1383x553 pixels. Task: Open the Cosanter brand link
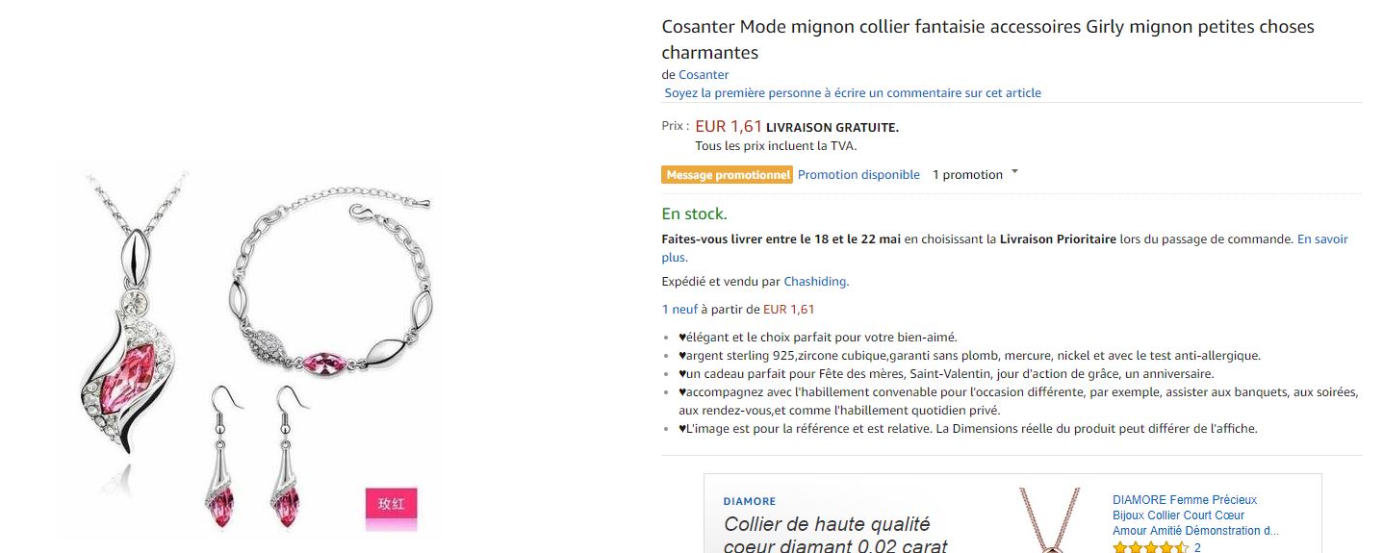tap(704, 75)
